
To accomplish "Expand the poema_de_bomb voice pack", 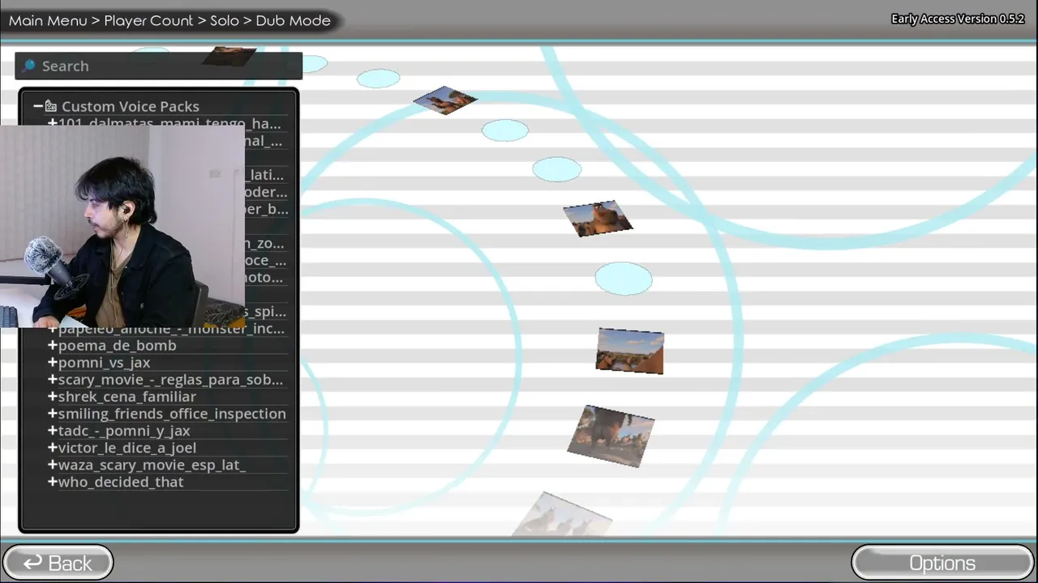I will tap(53, 345).
